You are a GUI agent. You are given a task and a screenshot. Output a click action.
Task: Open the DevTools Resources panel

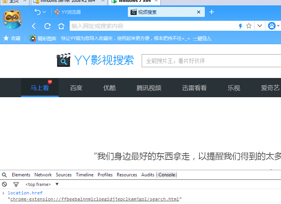pos(127,175)
